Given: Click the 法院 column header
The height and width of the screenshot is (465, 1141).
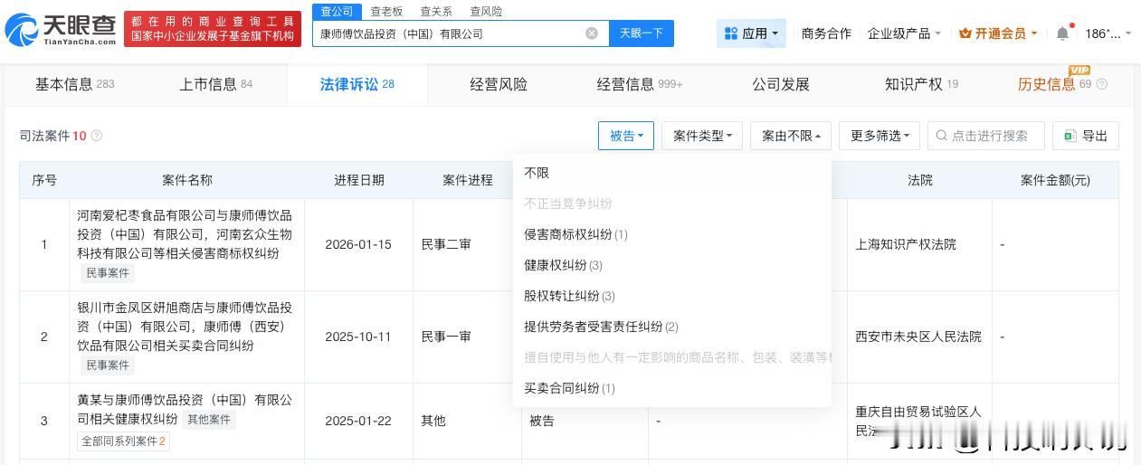Looking at the screenshot, I should pos(920,180).
